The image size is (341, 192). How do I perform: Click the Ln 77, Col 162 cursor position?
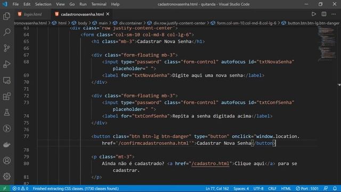coord(217,188)
